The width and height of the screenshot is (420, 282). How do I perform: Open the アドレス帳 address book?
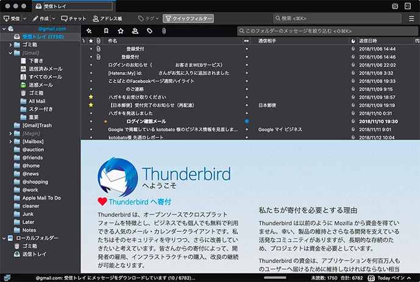106,19
